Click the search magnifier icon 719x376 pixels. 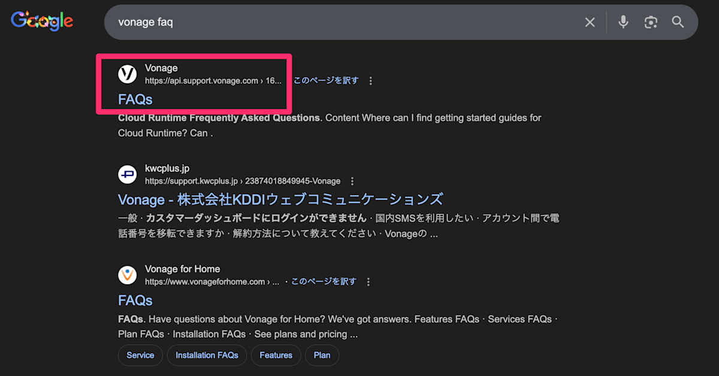point(678,22)
